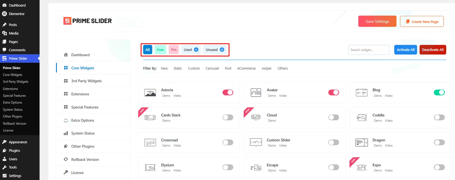Viewport: 455px width, 180px height.
Task: Click Deactivate All button
Action: 433,50
